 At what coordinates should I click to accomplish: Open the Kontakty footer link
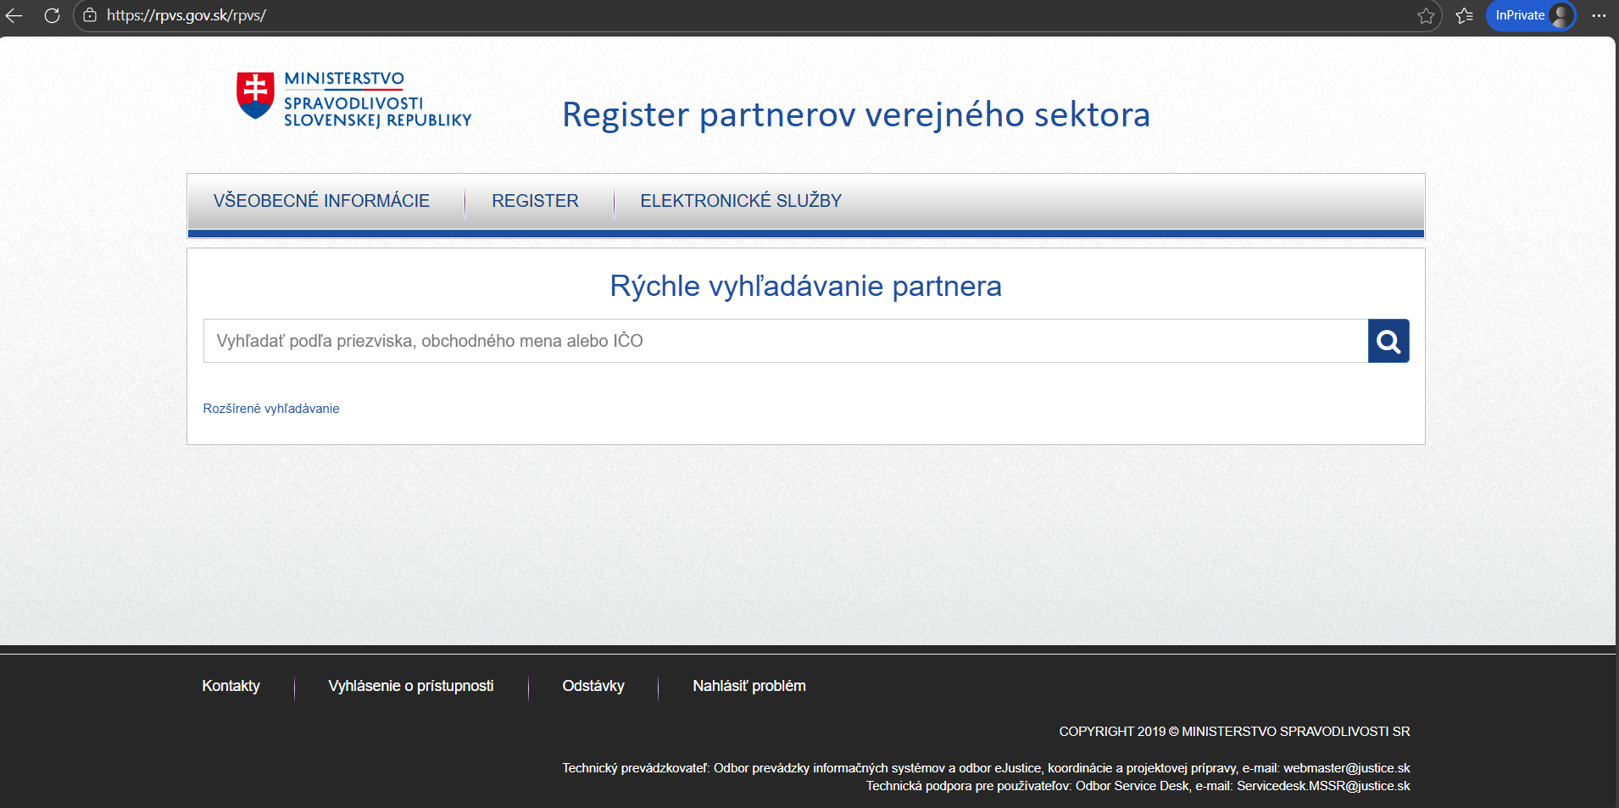tap(231, 686)
